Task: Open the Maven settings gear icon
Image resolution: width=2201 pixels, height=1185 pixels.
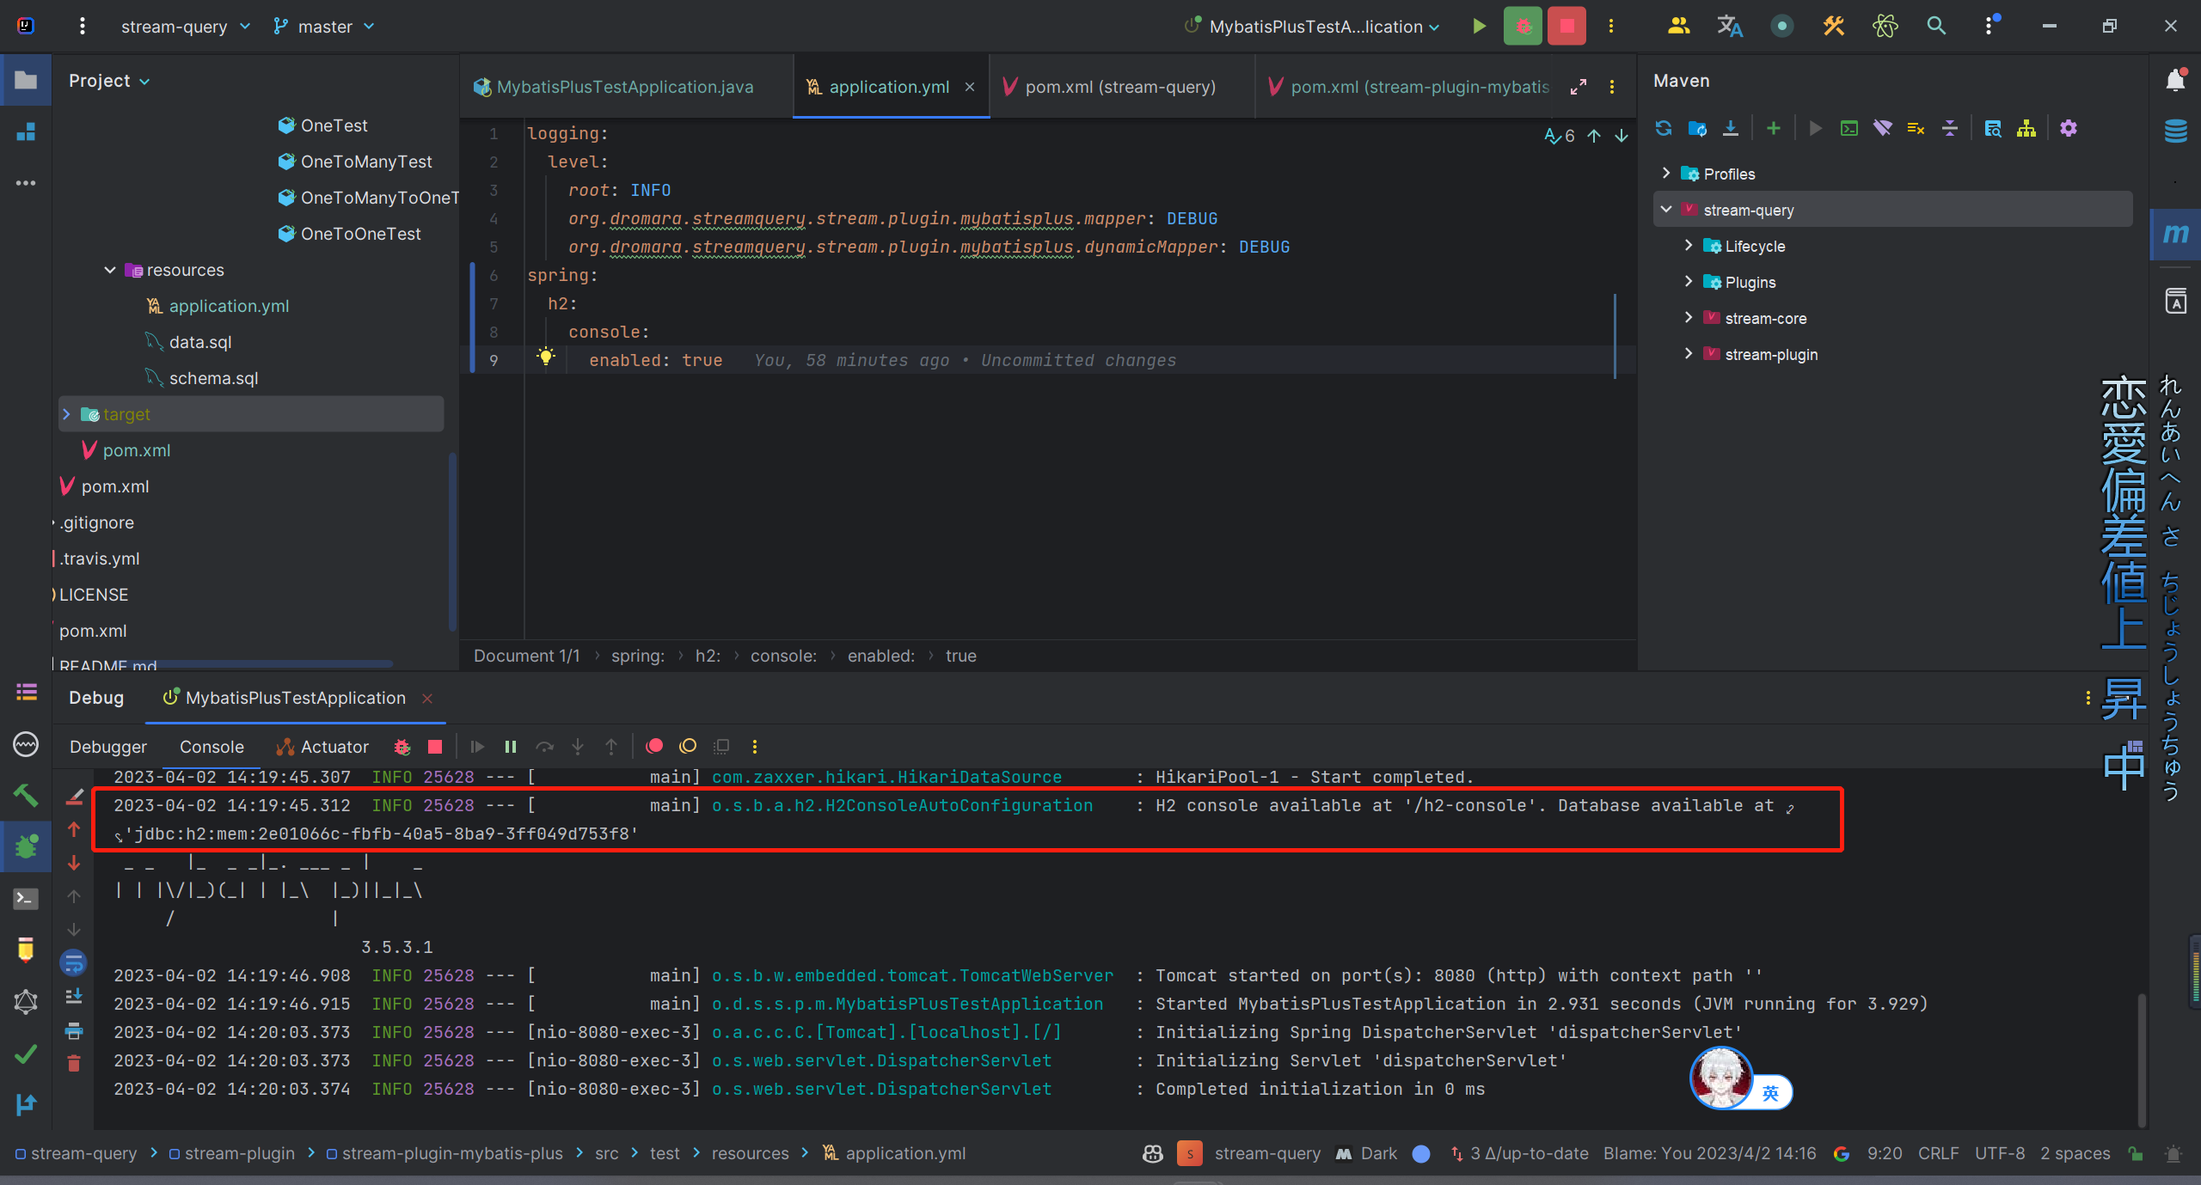Action: [x=2069, y=128]
